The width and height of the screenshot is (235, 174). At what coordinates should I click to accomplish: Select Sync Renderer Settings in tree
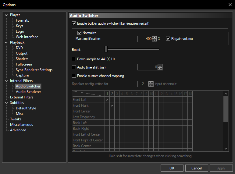(34, 70)
